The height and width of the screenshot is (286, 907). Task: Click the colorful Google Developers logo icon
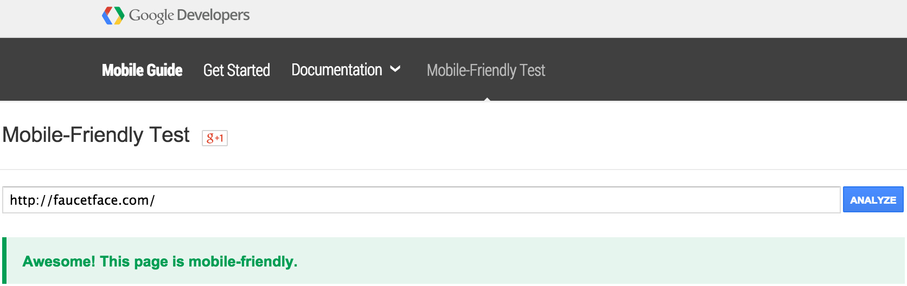113,16
